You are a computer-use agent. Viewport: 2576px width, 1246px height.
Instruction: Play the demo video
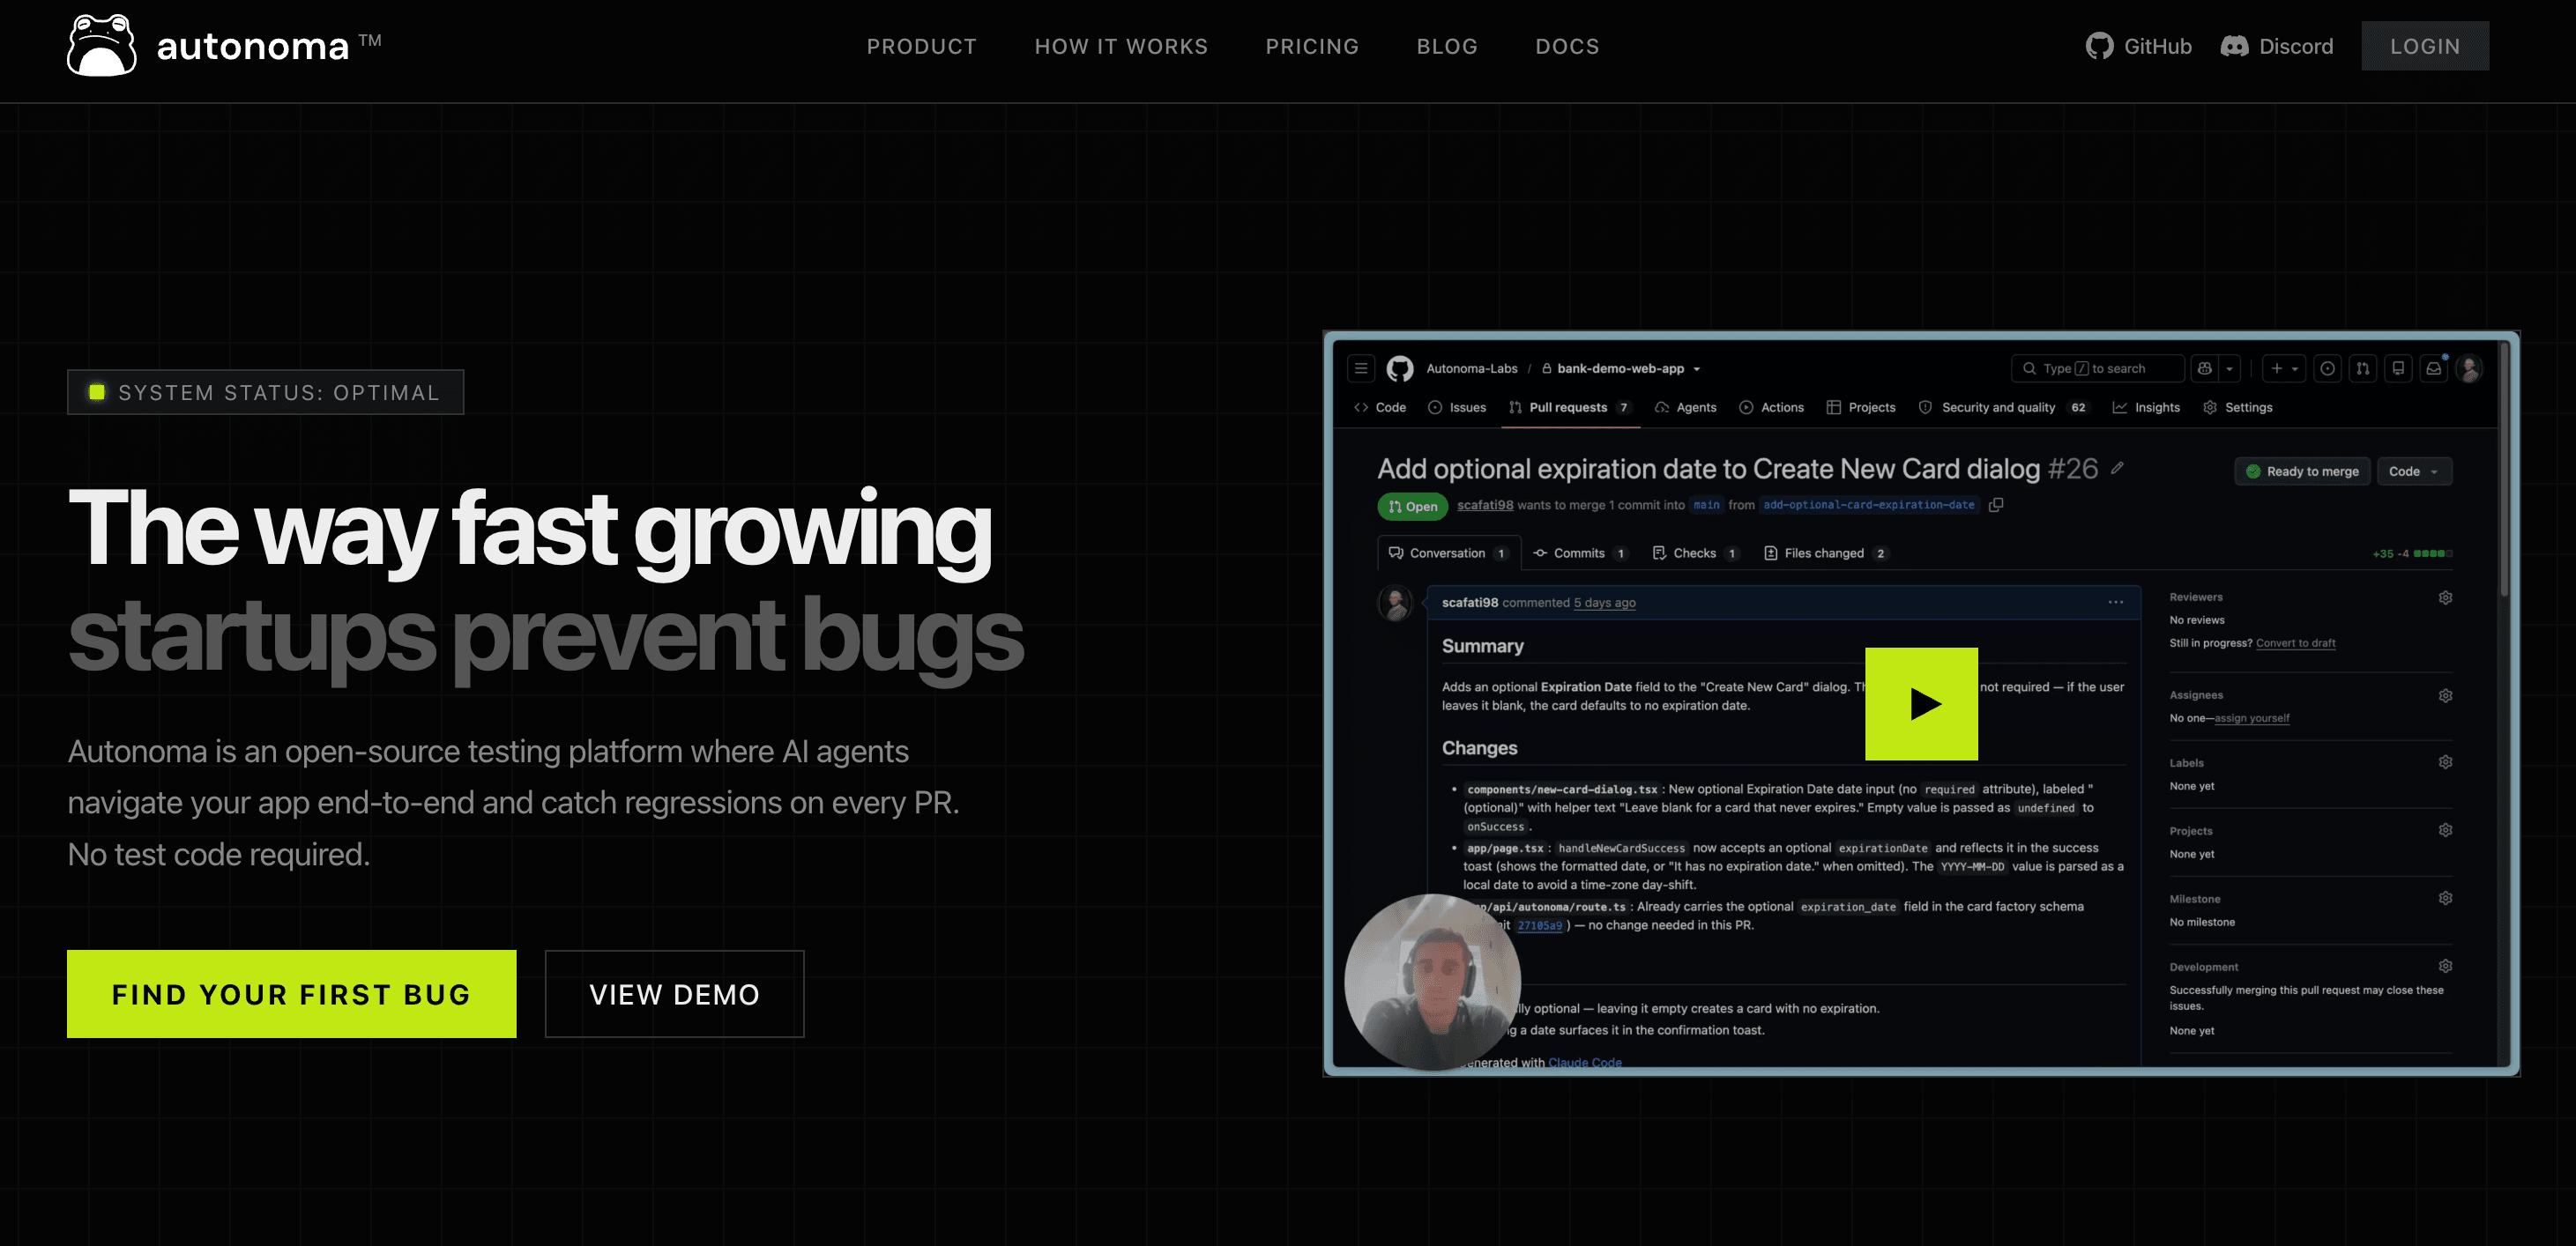tap(1921, 703)
